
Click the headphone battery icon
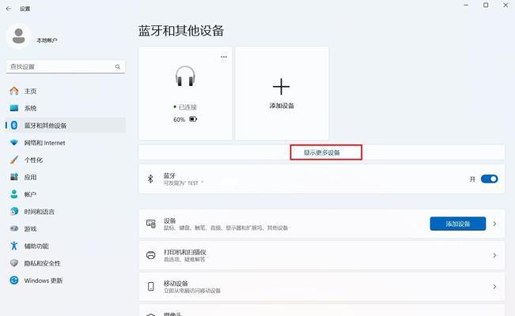coord(193,119)
